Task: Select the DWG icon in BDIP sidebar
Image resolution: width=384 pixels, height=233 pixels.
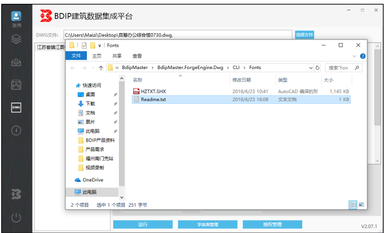Action: click(x=16, y=108)
